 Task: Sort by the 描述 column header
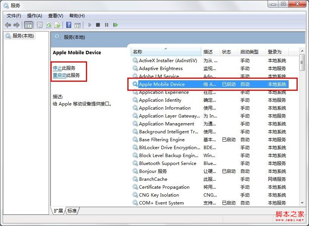210,52
